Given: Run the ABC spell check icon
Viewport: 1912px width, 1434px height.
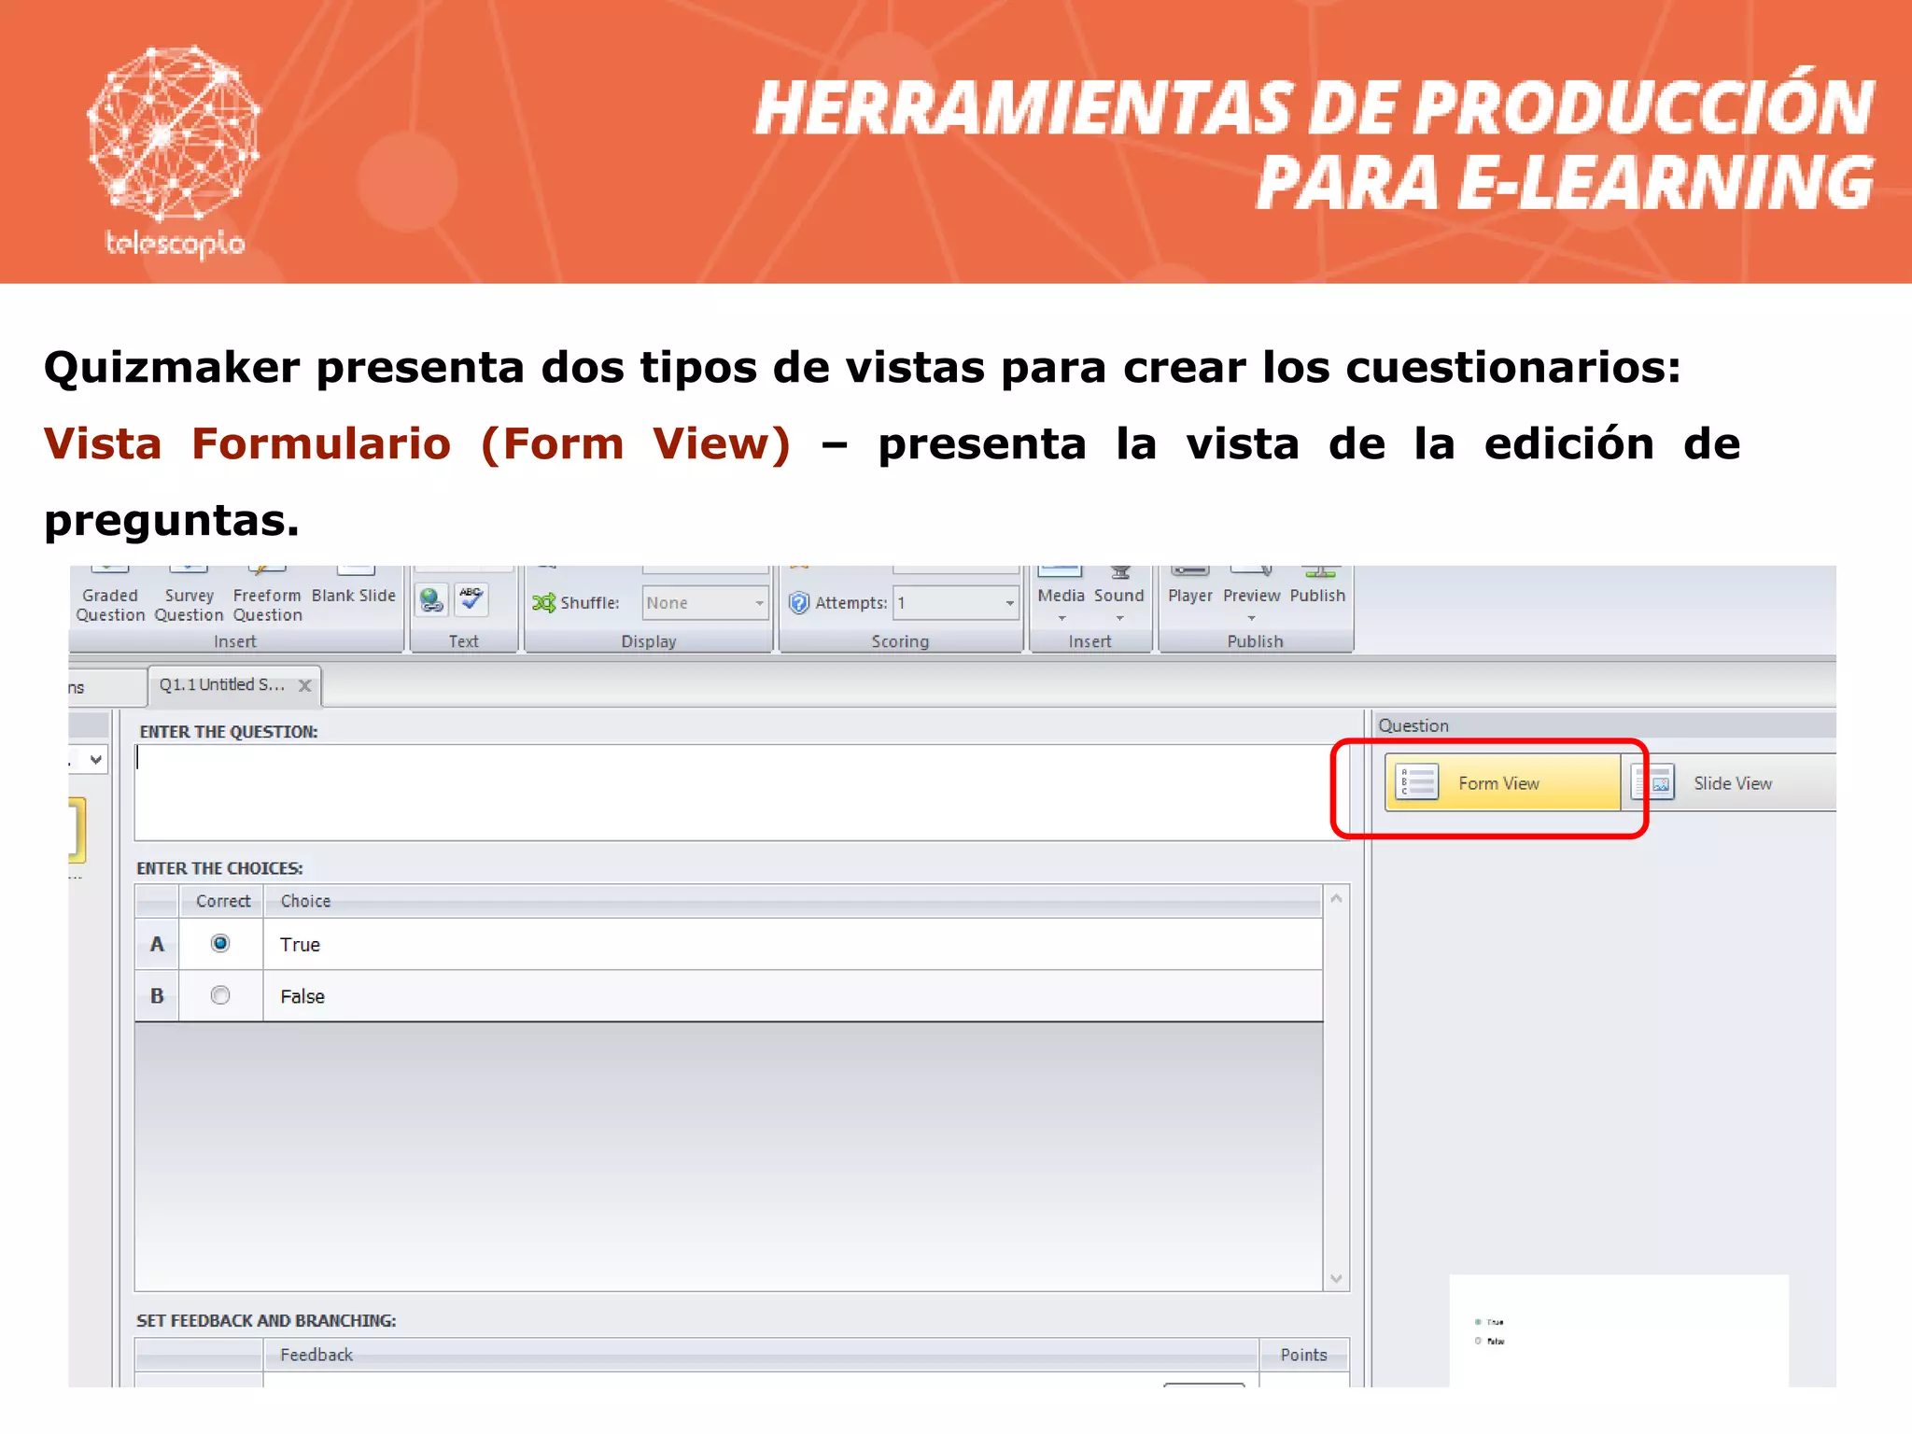Looking at the screenshot, I should pyautogui.click(x=471, y=600).
